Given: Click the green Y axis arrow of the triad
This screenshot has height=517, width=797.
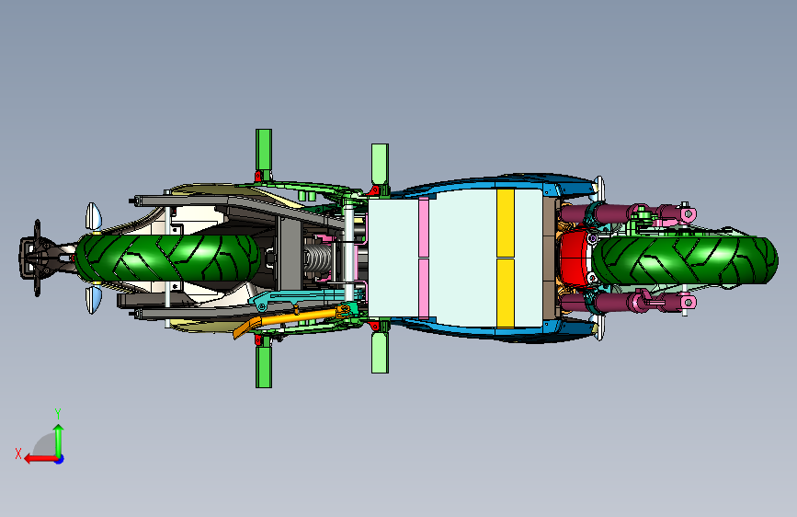Looking at the screenshot, I should pyautogui.click(x=59, y=442).
